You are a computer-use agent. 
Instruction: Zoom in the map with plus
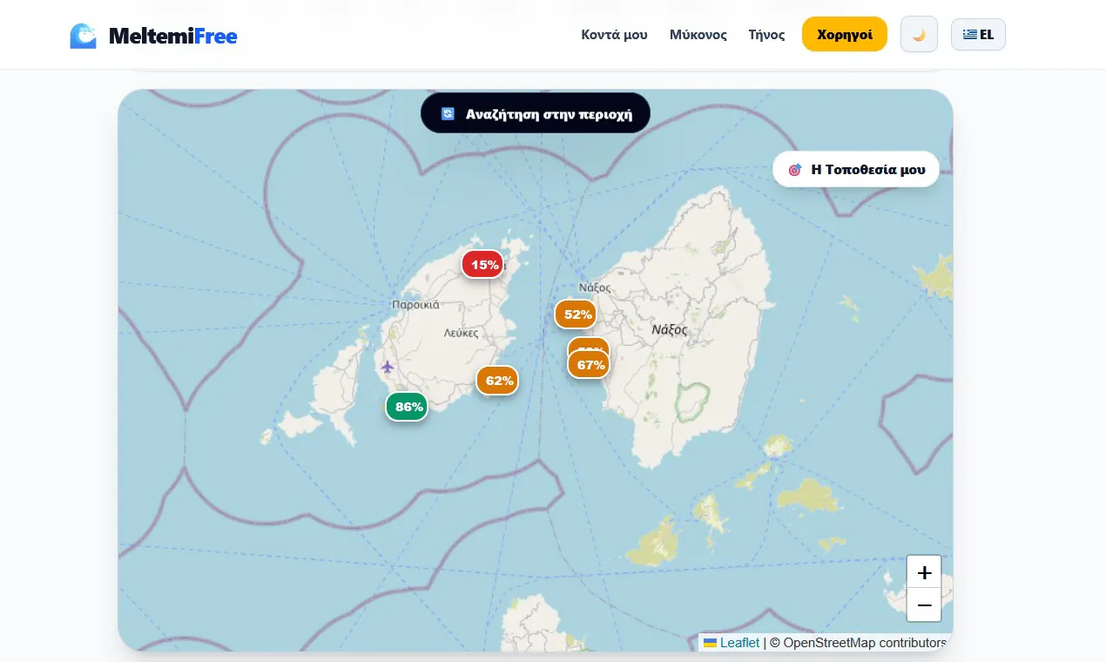coord(924,572)
